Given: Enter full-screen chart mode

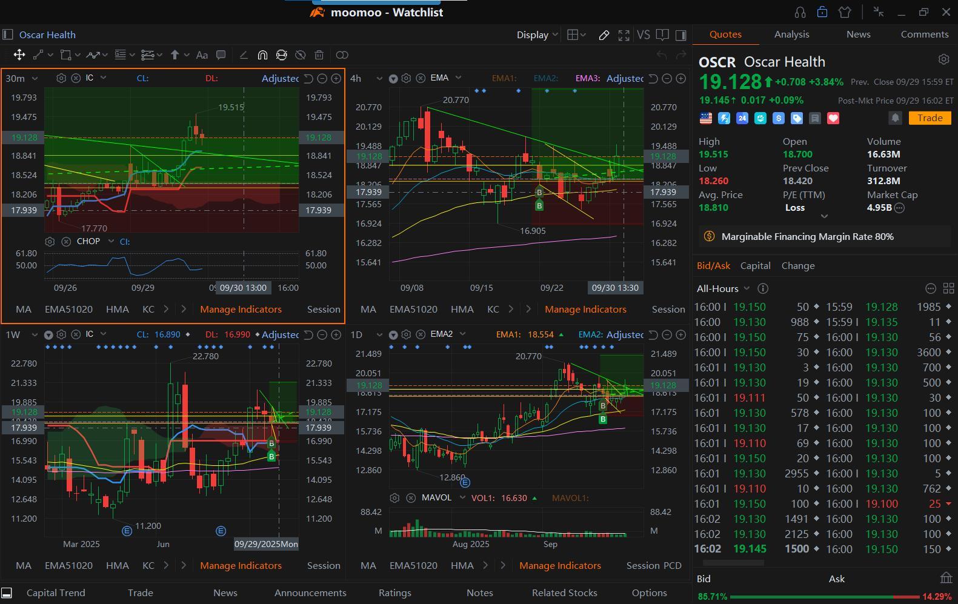Looking at the screenshot, I should pos(624,35).
